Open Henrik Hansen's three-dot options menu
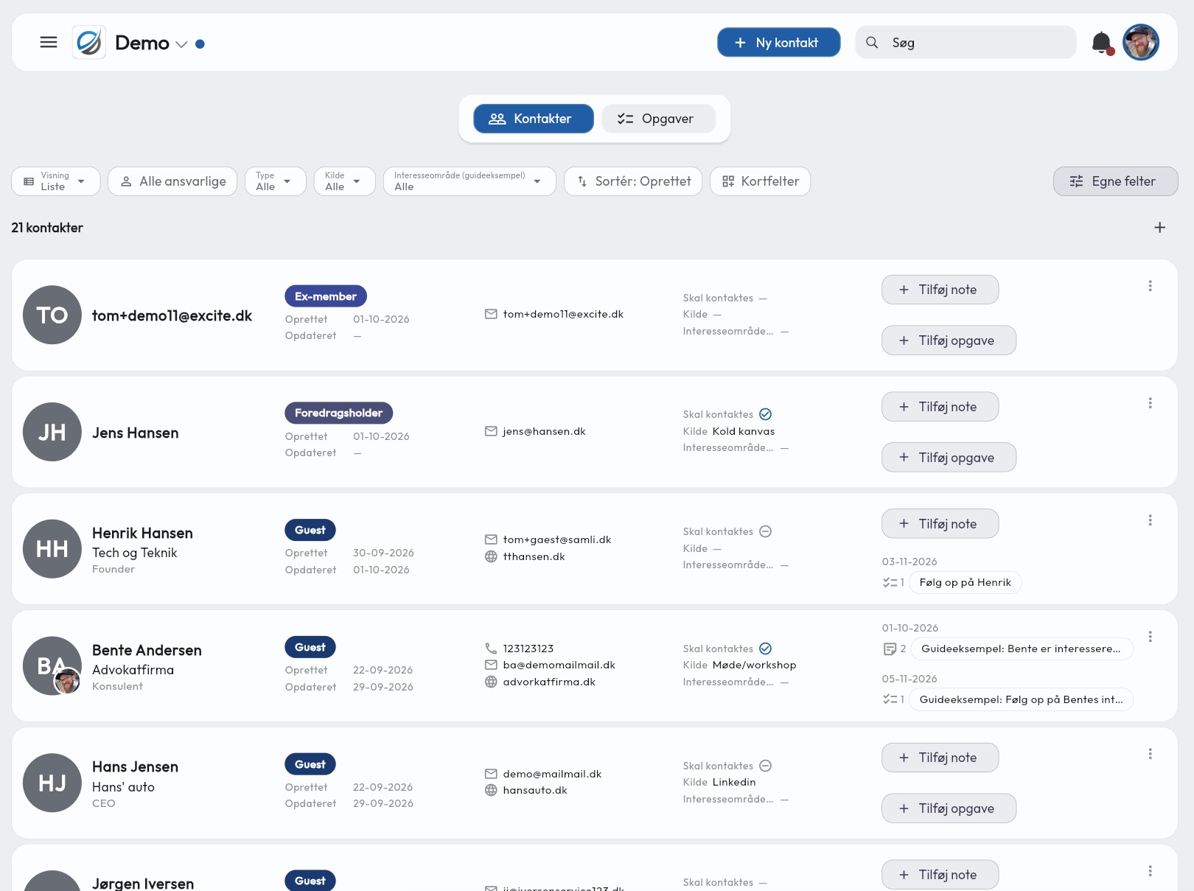This screenshot has width=1194, height=891. pos(1150,520)
